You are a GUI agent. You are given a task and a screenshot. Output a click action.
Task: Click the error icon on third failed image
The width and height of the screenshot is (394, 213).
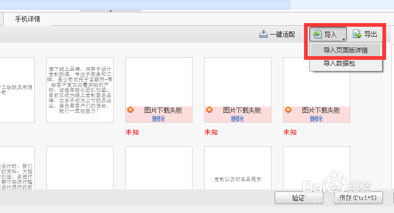[x=288, y=110]
